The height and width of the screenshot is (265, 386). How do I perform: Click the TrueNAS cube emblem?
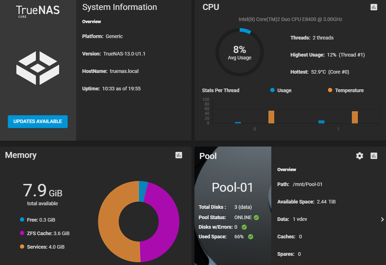click(38, 68)
